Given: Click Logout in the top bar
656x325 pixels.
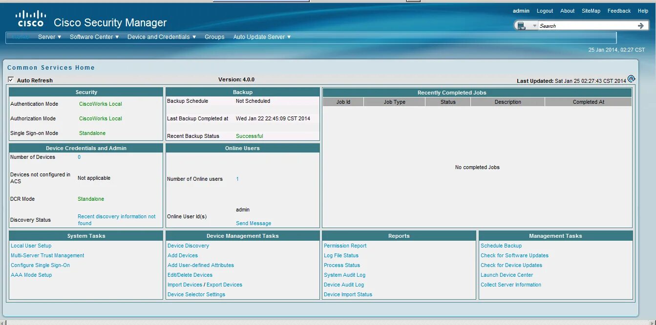Looking at the screenshot, I should click(x=545, y=11).
